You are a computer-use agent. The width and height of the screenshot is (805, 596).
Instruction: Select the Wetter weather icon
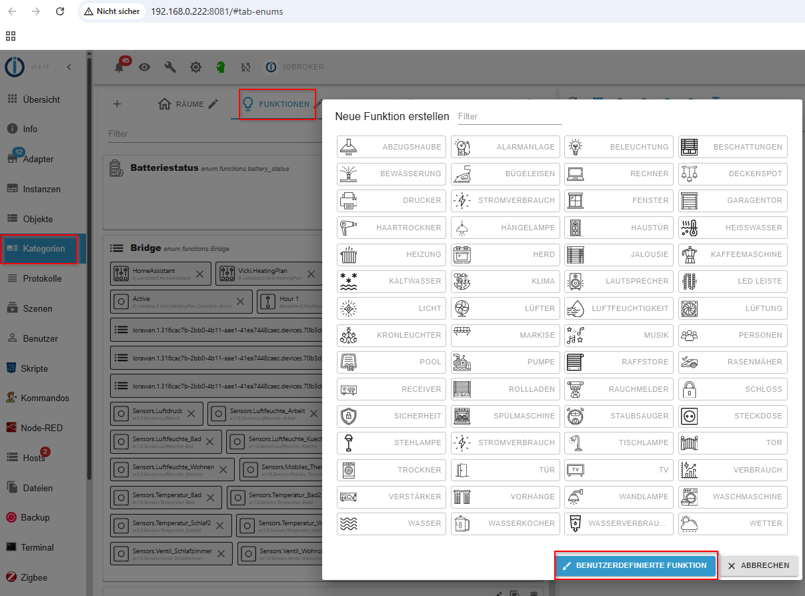pyautogui.click(x=689, y=523)
